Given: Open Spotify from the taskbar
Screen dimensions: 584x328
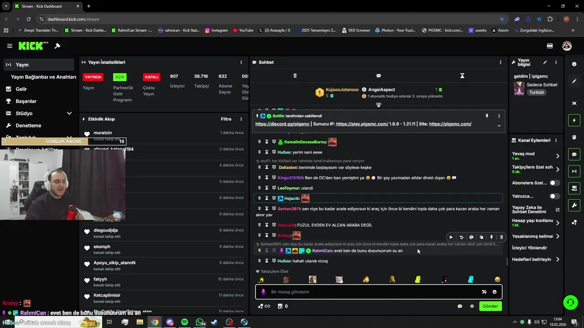Looking at the screenshot, I should [x=184, y=322].
